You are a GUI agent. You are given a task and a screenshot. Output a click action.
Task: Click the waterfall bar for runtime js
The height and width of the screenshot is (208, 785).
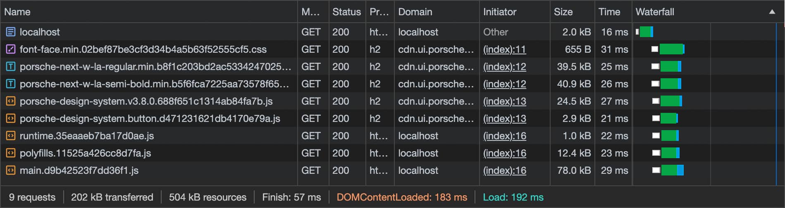point(666,136)
